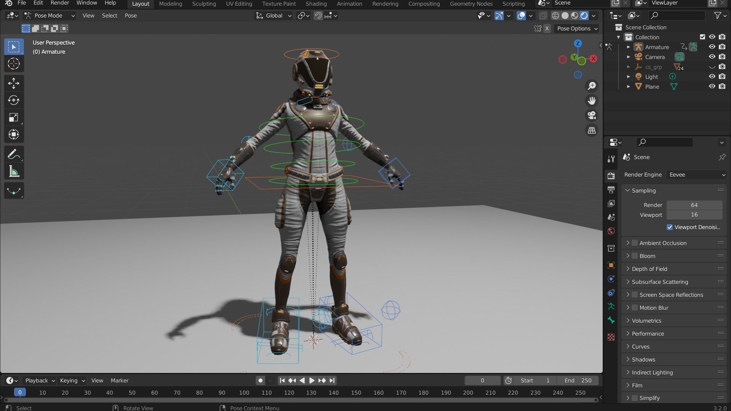Enable Motion Blur checkbox
This screenshot has width=731, height=411.
pos(635,307)
